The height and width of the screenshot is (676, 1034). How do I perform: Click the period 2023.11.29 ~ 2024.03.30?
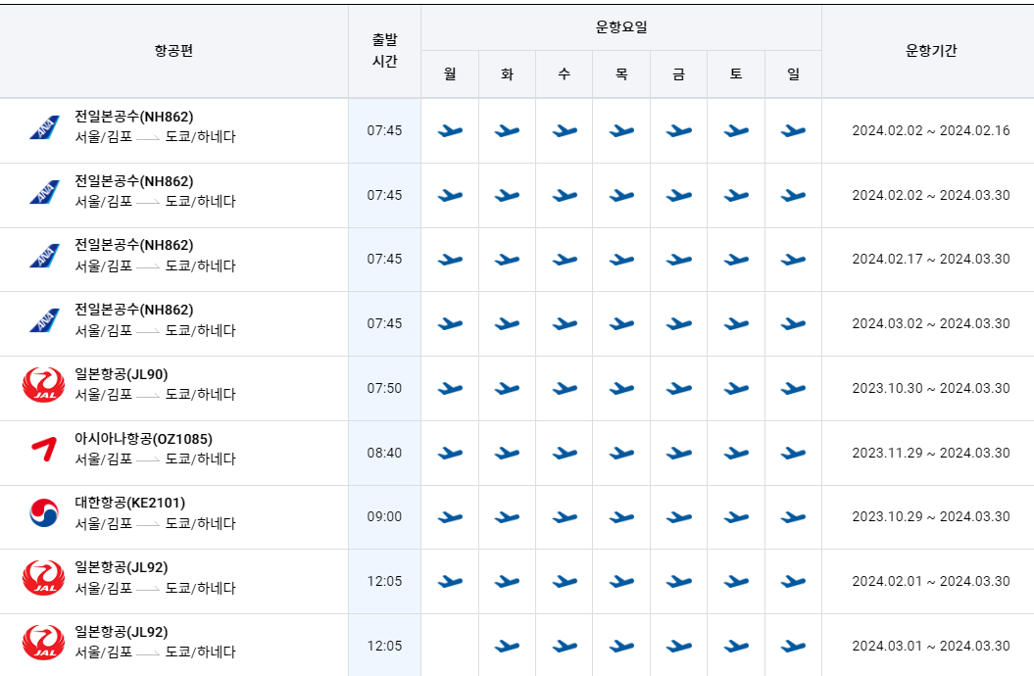click(930, 453)
